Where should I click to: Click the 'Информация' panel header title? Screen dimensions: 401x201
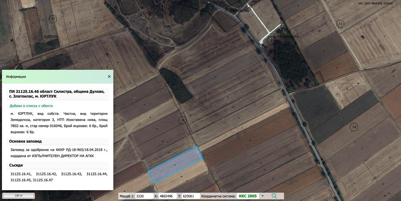point(16,76)
